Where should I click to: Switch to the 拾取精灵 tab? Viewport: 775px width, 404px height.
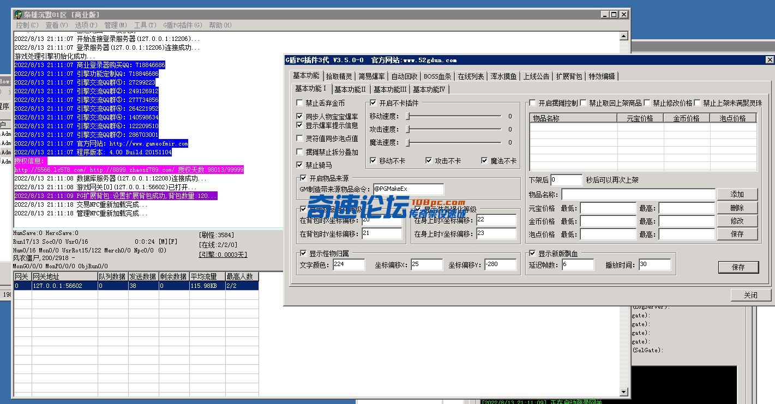339,76
